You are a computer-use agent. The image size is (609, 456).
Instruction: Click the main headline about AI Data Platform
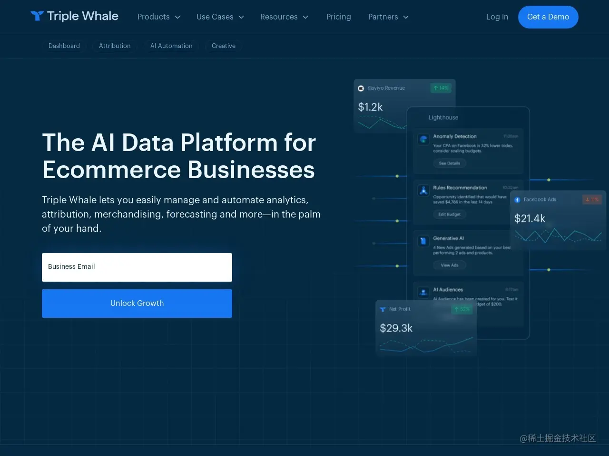[179, 156]
